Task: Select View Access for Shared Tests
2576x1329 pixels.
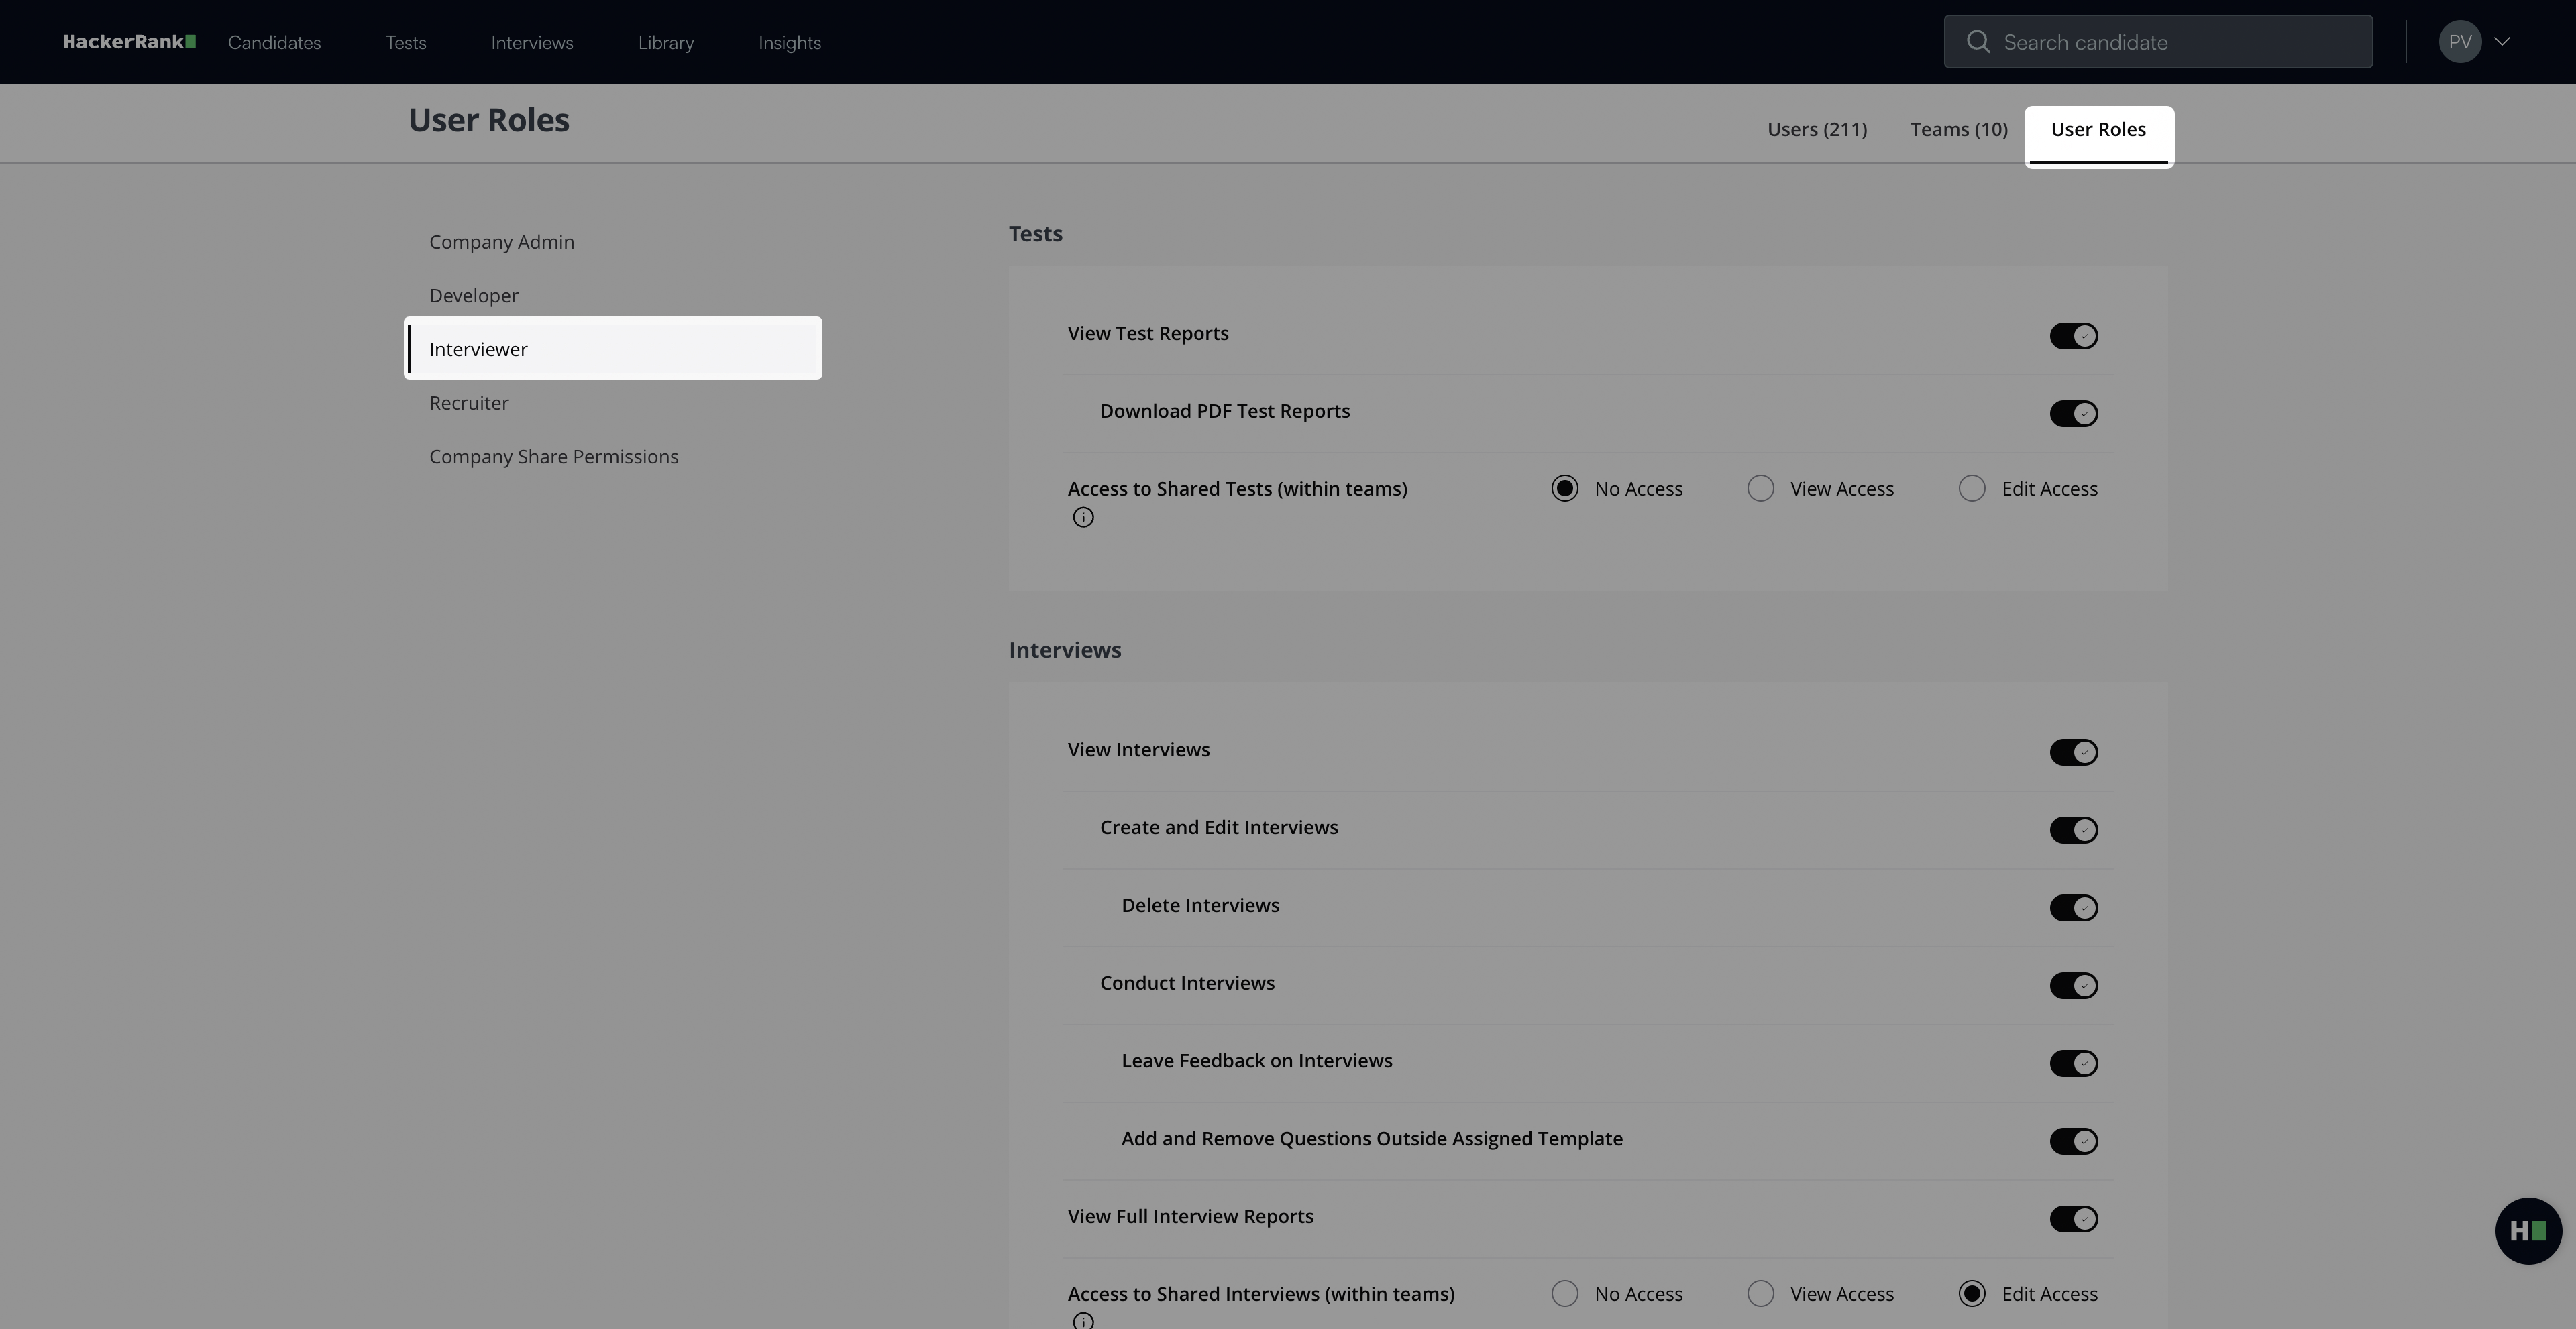Action: point(1761,489)
